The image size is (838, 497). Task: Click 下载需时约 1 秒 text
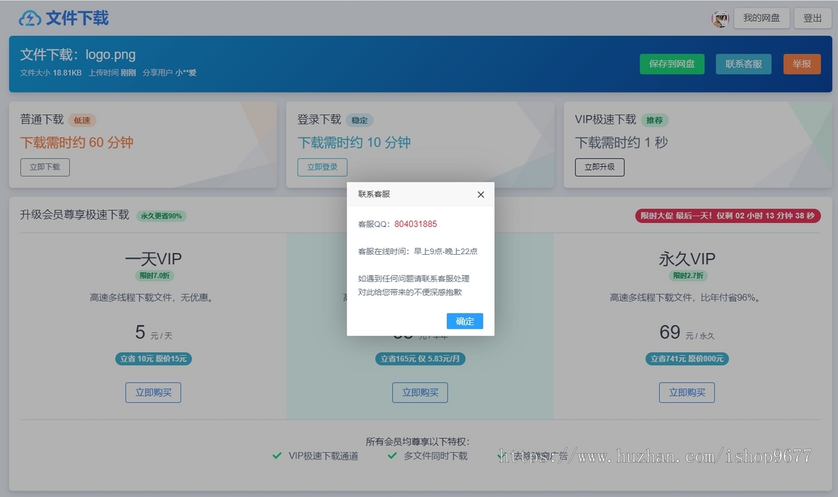tap(621, 142)
